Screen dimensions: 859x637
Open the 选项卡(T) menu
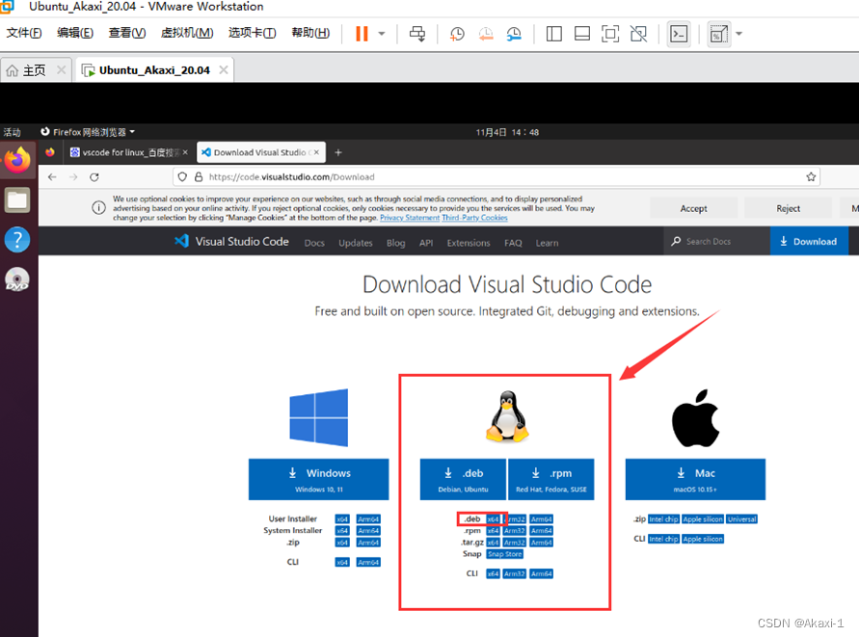[x=252, y=33]
